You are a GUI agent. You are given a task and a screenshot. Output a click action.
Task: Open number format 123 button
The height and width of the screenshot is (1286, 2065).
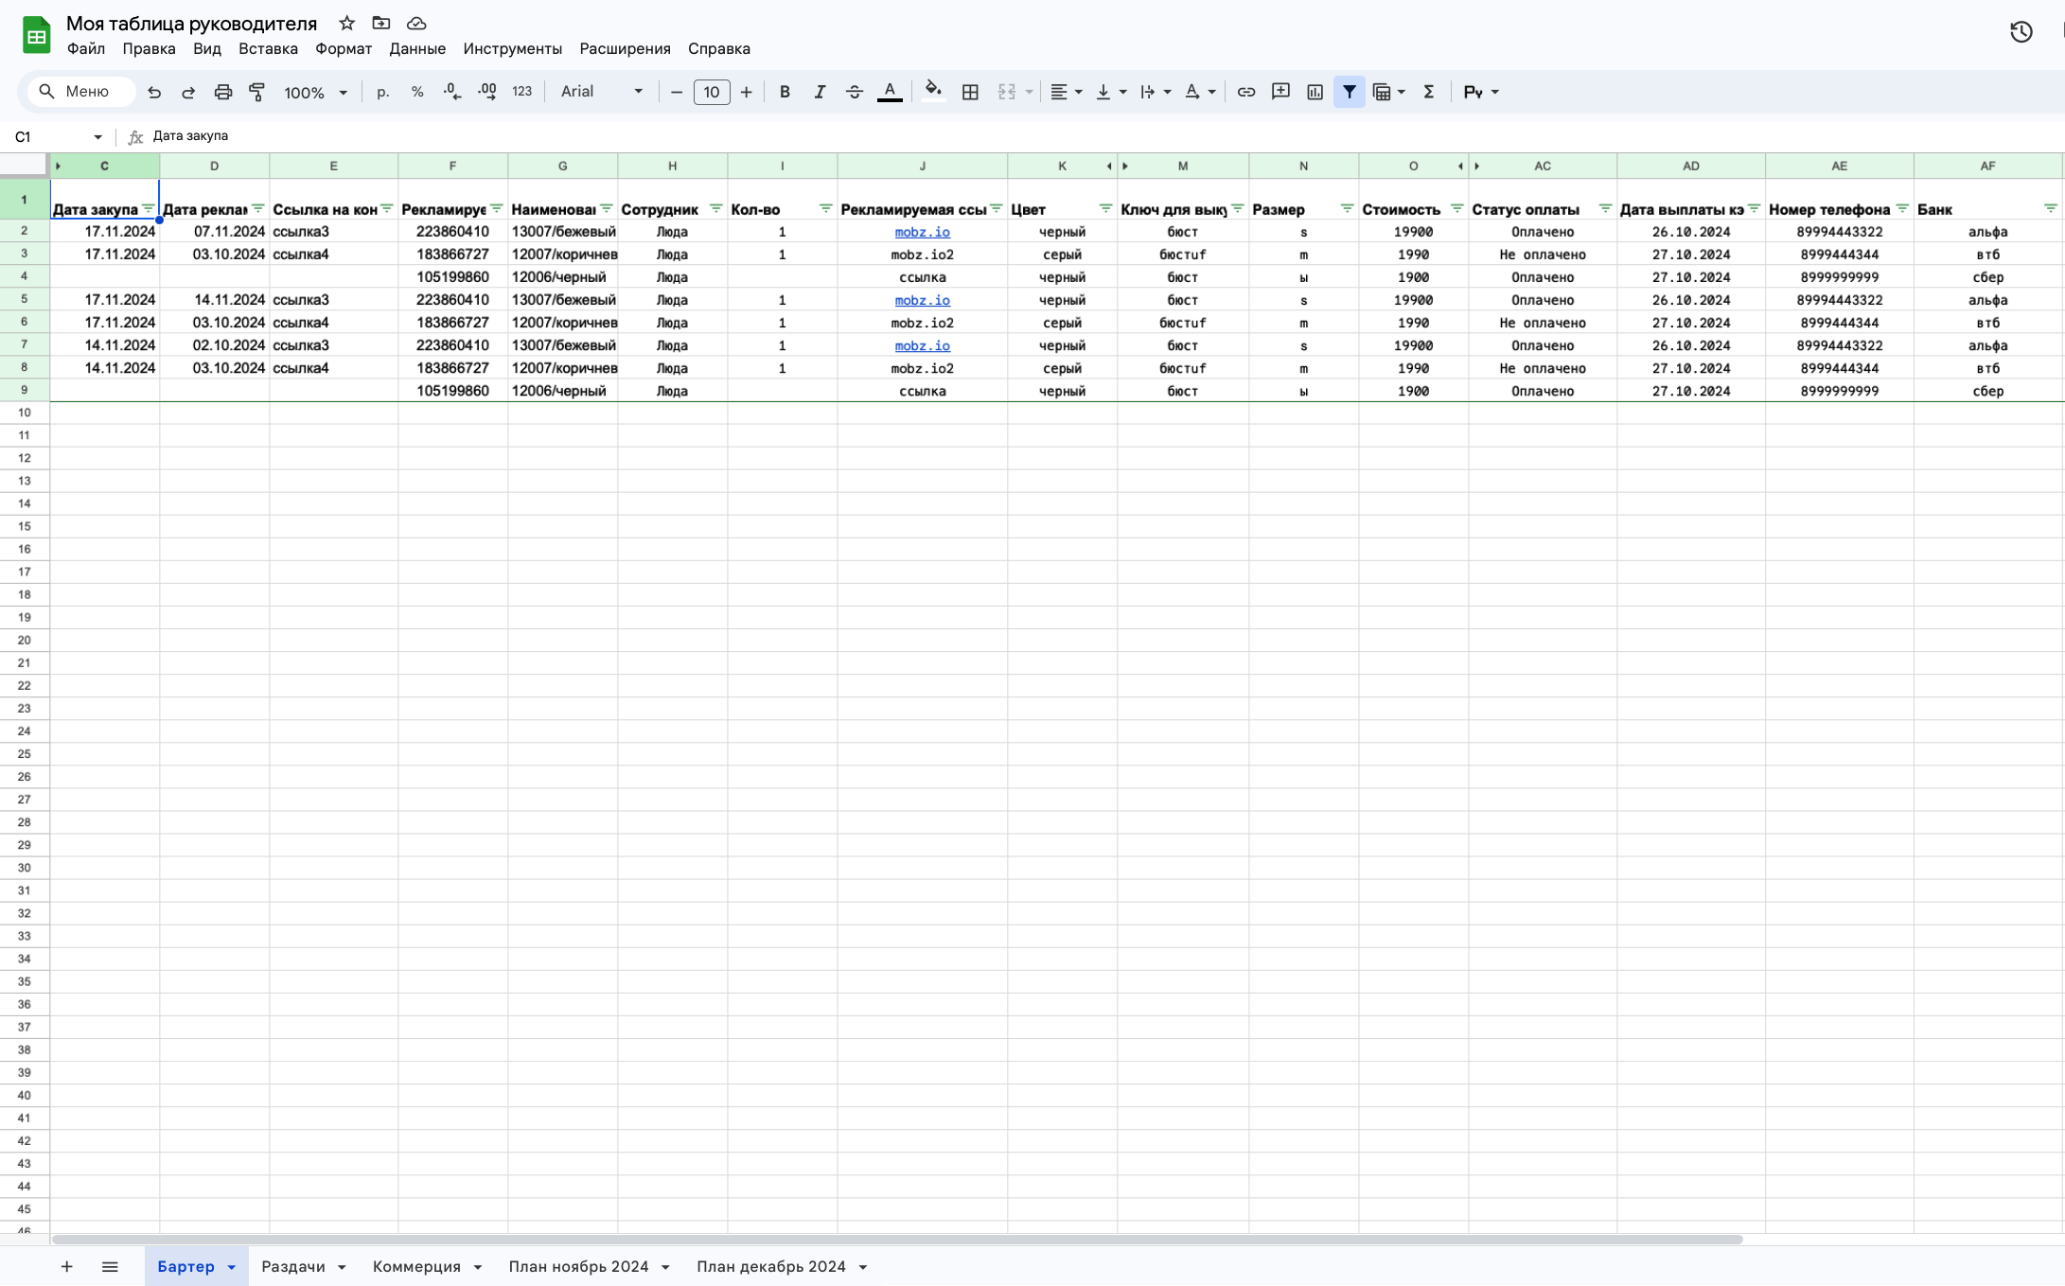click(x=522, y=92)
